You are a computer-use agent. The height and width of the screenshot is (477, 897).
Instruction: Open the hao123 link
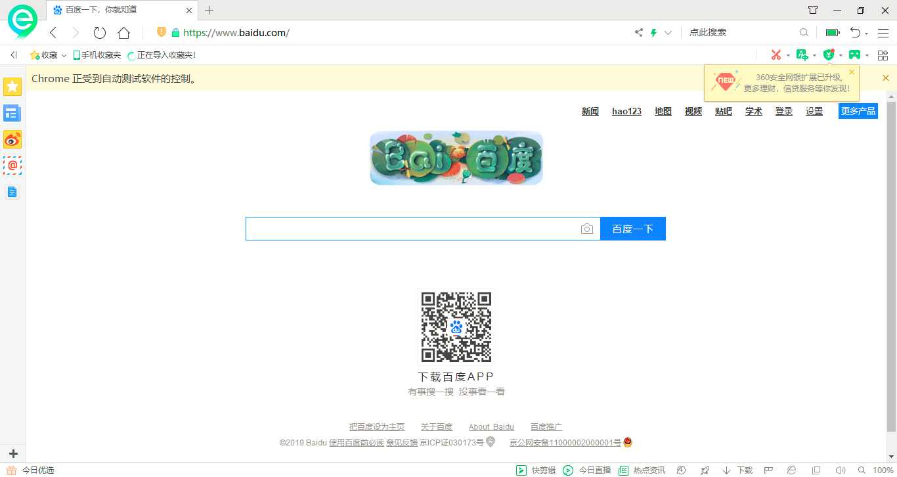[x=626, y=111]
